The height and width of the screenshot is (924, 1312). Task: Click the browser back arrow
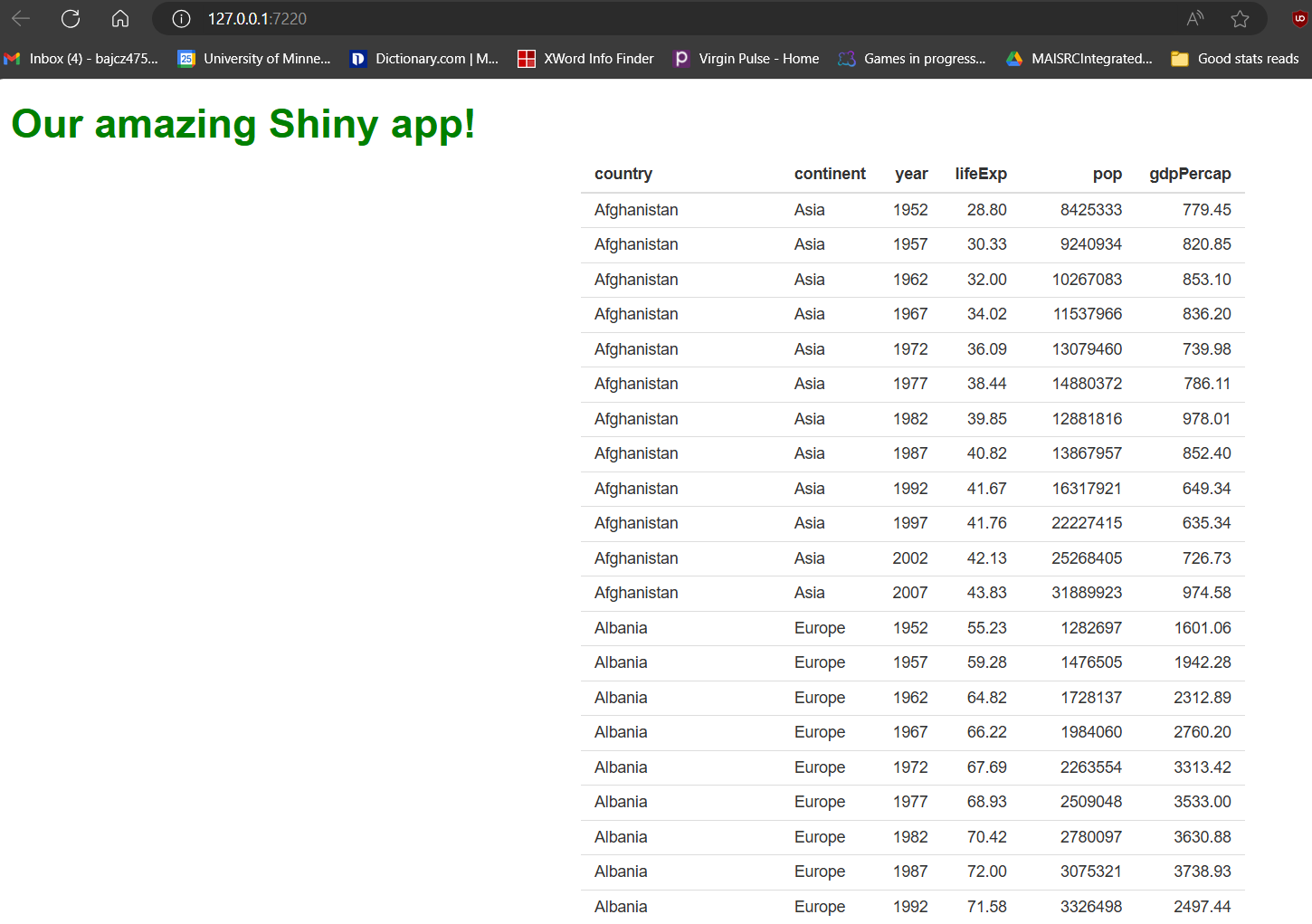click(x=21, y=18)
